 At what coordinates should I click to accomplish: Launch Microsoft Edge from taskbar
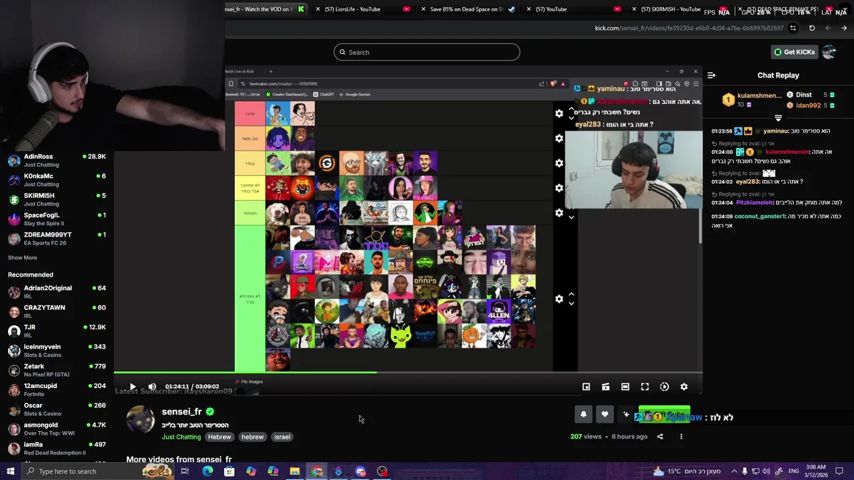click(207, 471)
